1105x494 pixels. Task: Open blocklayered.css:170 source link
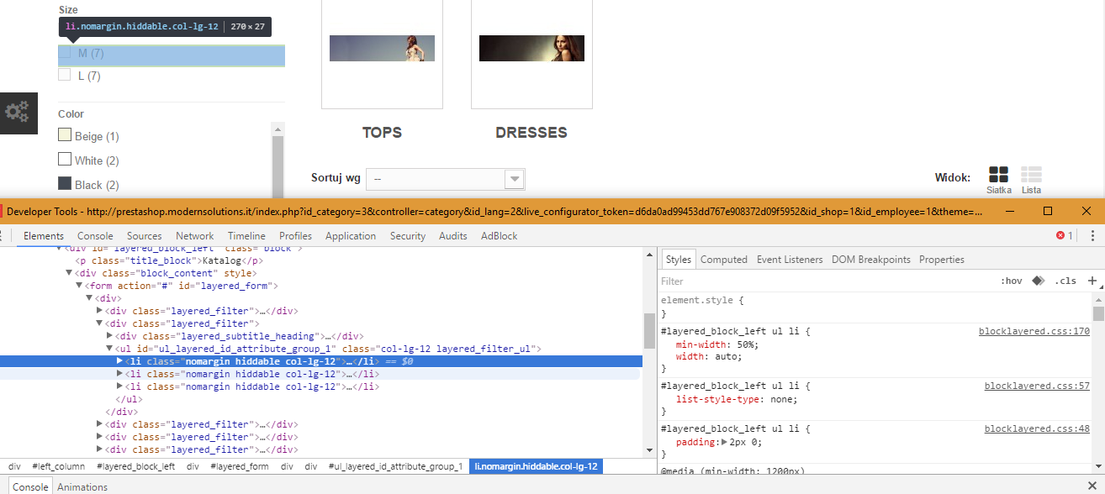1034,332
